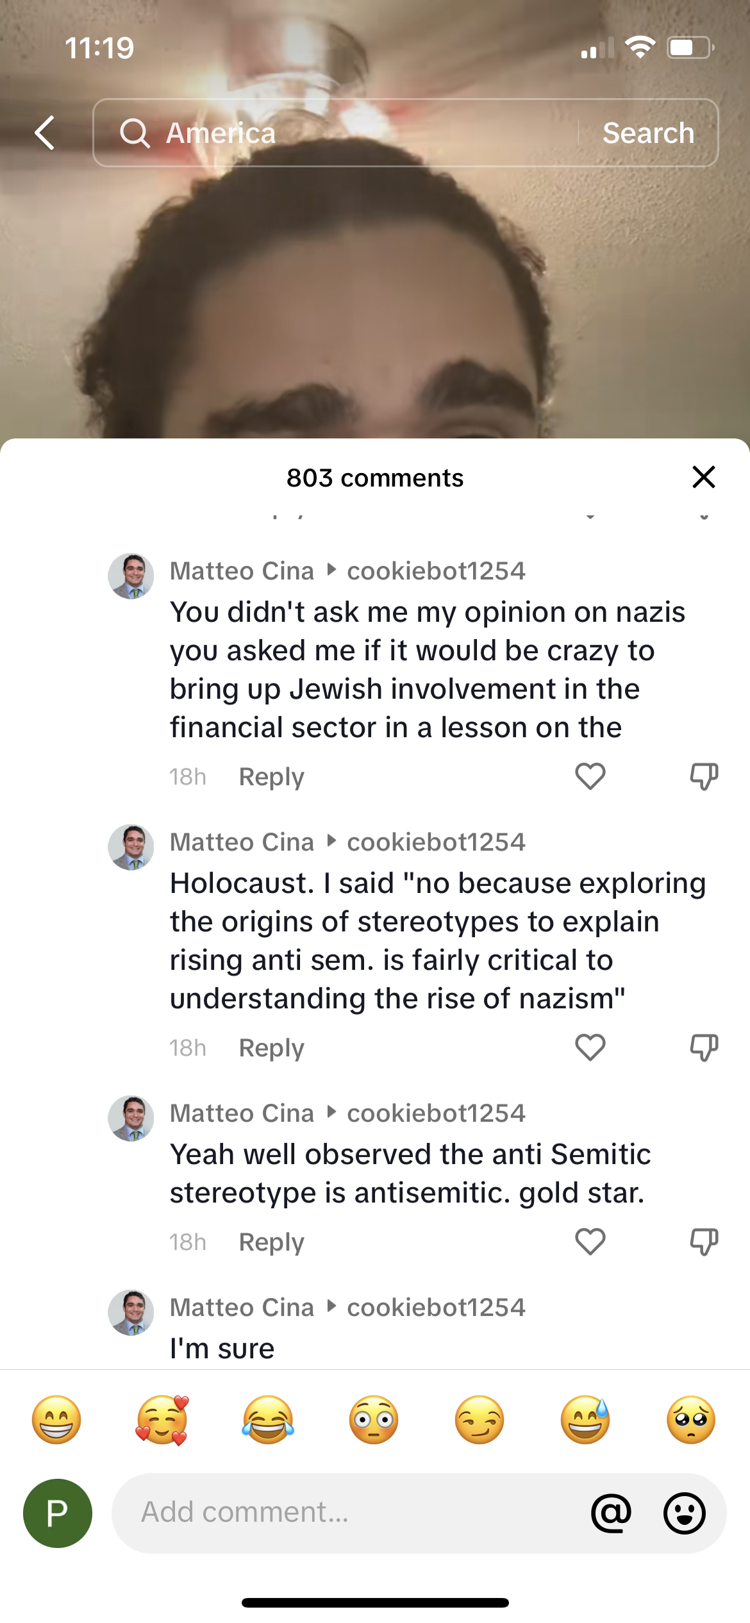Screen dimensions: 750x1623
Task: Tap the magnifying glass search icon
Action: (x=135, y=133)
